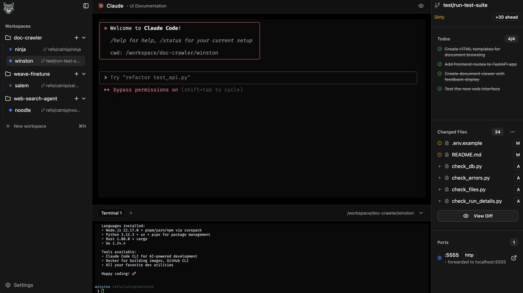Collapse the weave-finetune workspace
Viewport: 523px width, 293px height.
click(x=84, y=74)
